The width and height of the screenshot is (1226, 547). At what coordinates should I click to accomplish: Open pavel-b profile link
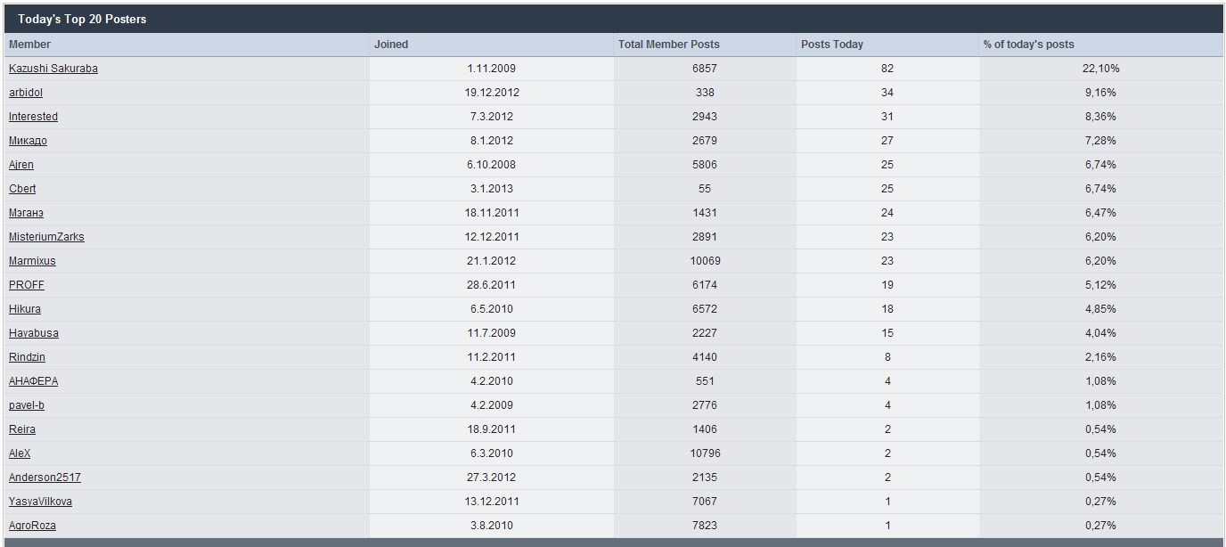pyautogui.click(x=27, y=405)
